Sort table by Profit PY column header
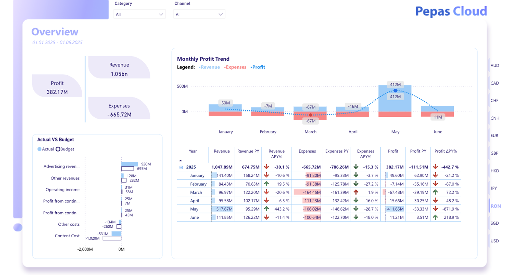510x275 pixels. [x=418, y=151]
